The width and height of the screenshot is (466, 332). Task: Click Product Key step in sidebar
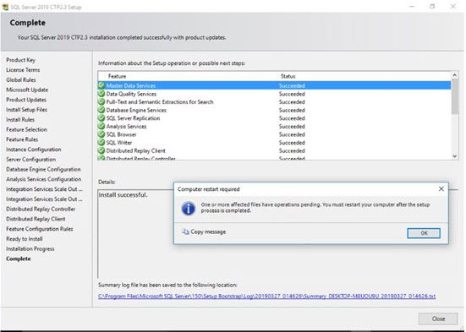(20, 60)
